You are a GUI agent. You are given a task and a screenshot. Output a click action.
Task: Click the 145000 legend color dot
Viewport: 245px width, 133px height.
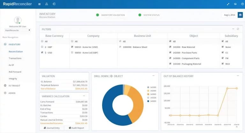[x=148, y=101]
